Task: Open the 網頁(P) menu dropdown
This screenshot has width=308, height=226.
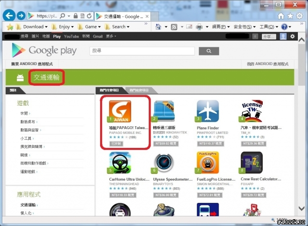Action: coord(221,27)
